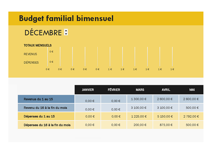Click Février cell for Dépenses du 1 au 15
The image size is (209, 161).
114,116
